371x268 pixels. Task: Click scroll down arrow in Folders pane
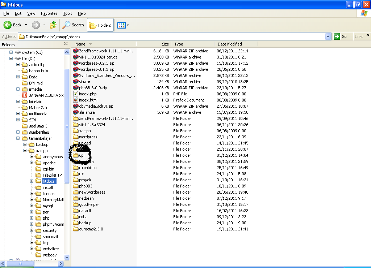click(67, 257)
